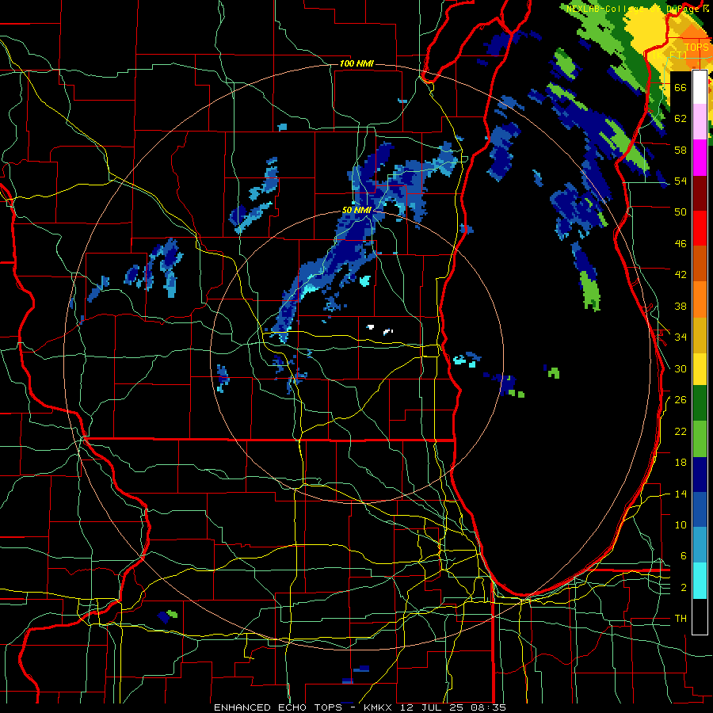Click the dark green legend swatch
The width and height of the screenshot is (713, 713).
(700, 403)
